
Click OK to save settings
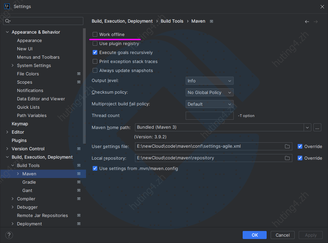[255, 235]
